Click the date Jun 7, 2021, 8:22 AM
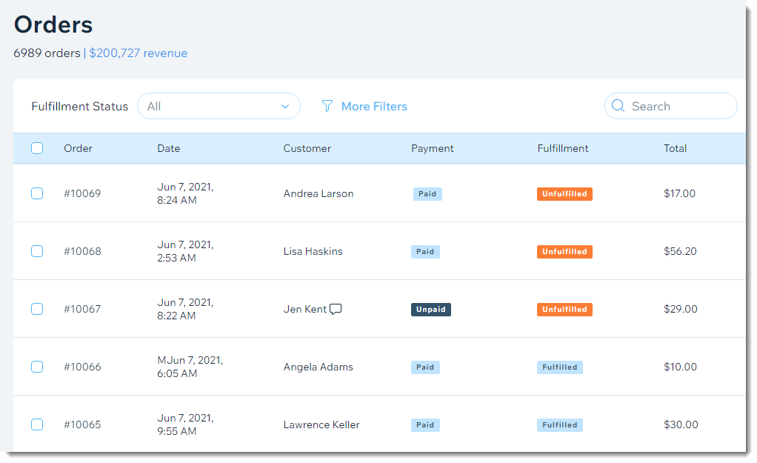Image resolution: width=757 pixels, height=463 pixels. pos(185,309)
